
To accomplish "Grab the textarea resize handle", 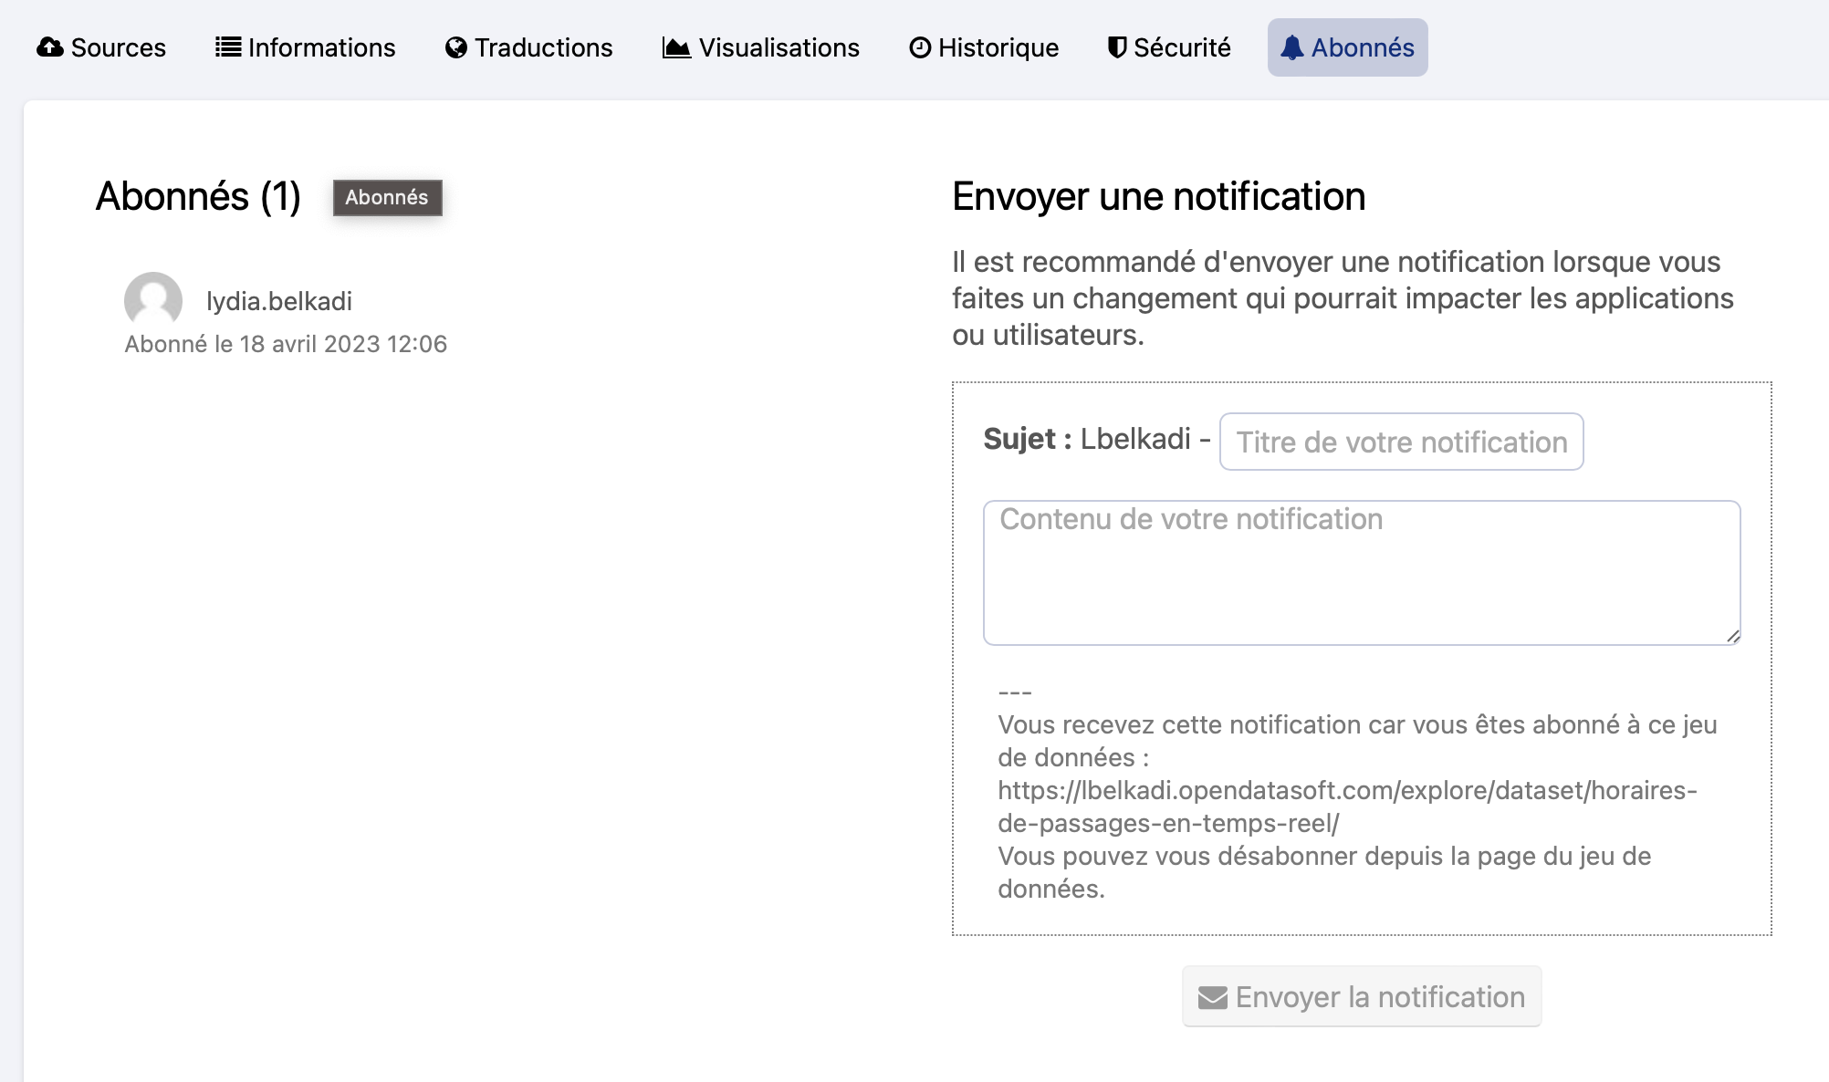I will [x=1732, y=637].
